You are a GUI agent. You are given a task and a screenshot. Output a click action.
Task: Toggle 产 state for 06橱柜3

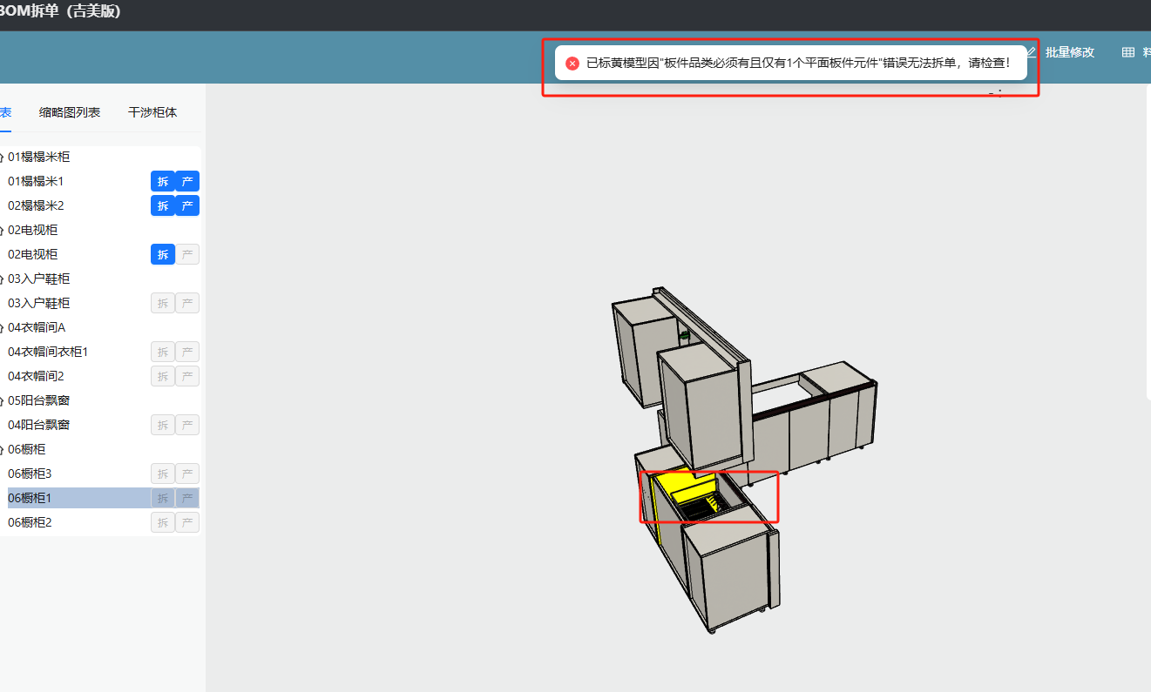click(x=187, y=474)
